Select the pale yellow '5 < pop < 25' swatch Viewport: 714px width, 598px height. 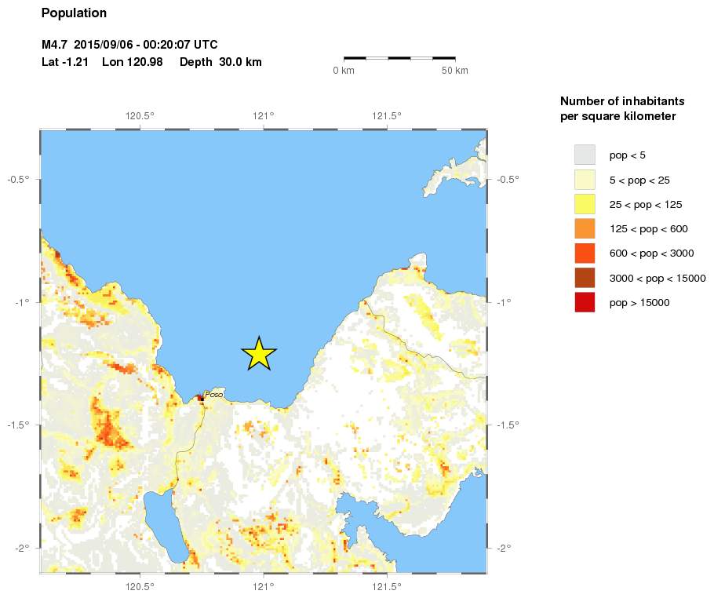tap(585, 180)
